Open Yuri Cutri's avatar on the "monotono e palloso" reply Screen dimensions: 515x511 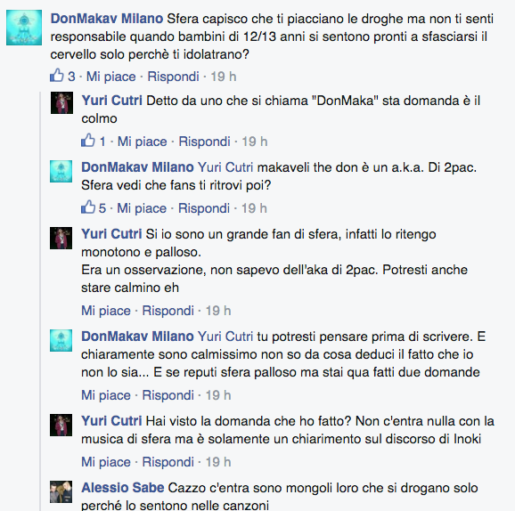pos(61,238)
